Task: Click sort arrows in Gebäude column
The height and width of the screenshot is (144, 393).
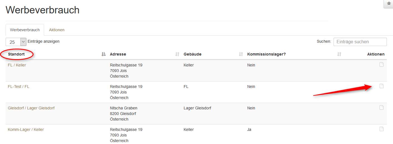Action: 241,54
